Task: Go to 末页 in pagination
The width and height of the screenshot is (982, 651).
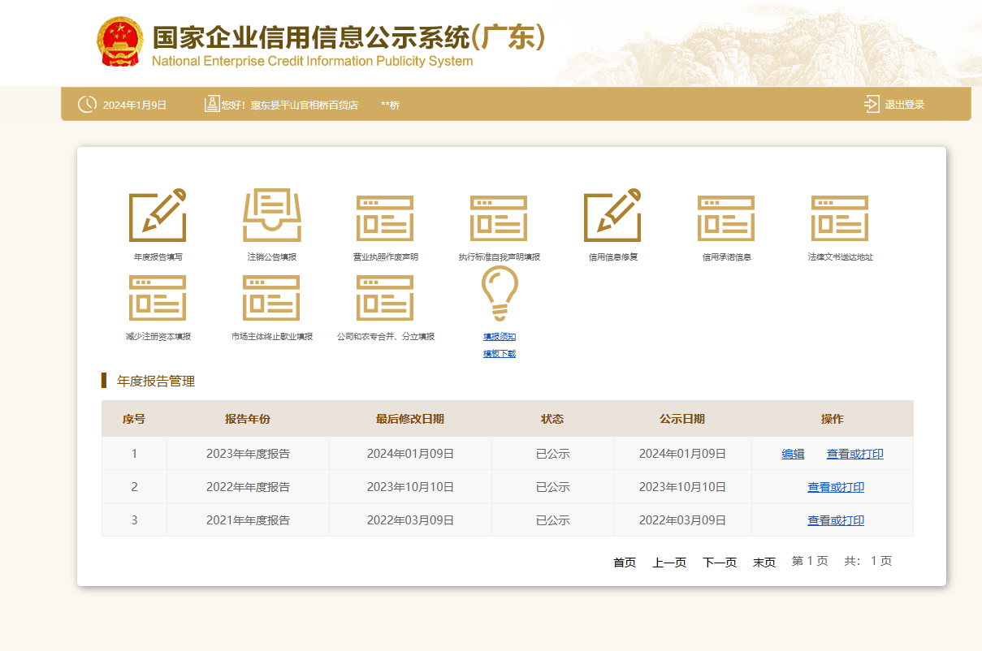Action: coord(764,563)
